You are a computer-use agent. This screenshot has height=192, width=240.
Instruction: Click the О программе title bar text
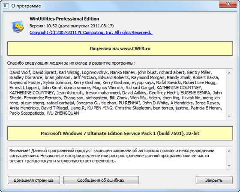pyautogui.click(x=26, y=6)
